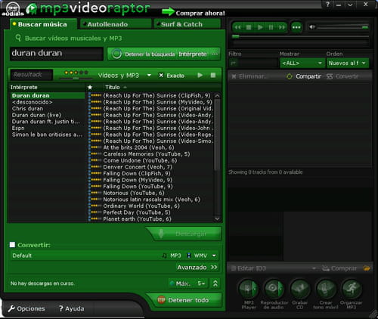Click the Filtro clear arrow icon
This screenshot has height=319, width=378.
click(233, 63)
